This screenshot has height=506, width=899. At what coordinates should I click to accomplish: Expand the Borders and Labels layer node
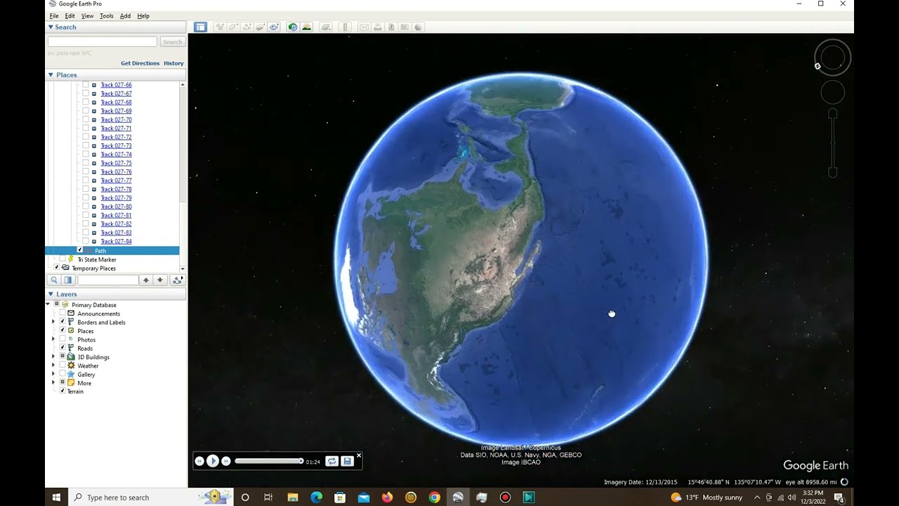click(x=53, y=322)
